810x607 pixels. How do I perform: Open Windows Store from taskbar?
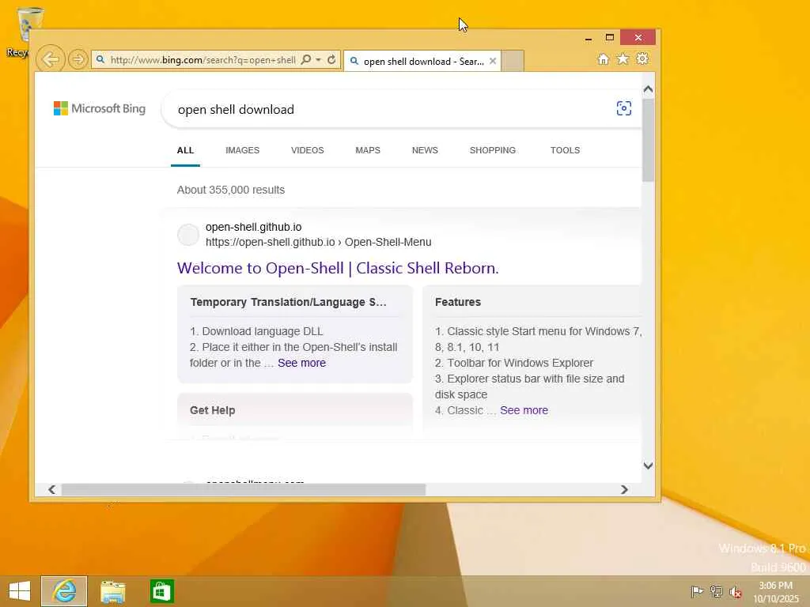[161, 591]
